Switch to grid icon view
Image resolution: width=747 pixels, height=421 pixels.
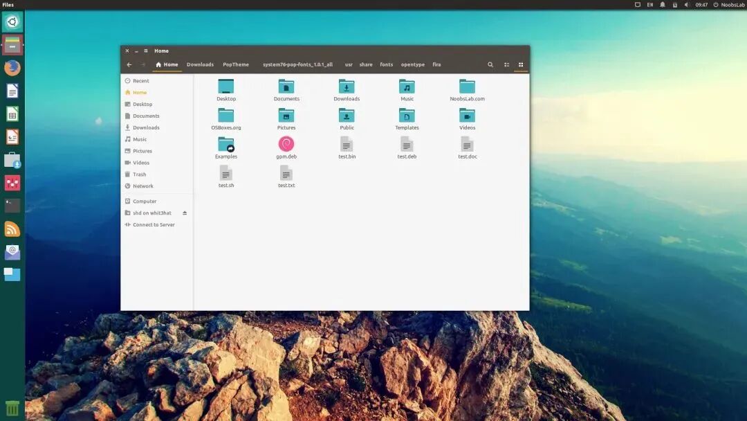[x=521, y=64]
